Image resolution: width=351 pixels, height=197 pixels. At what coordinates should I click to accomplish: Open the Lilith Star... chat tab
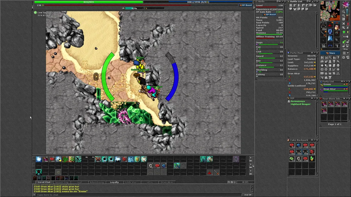coord(132,182)
